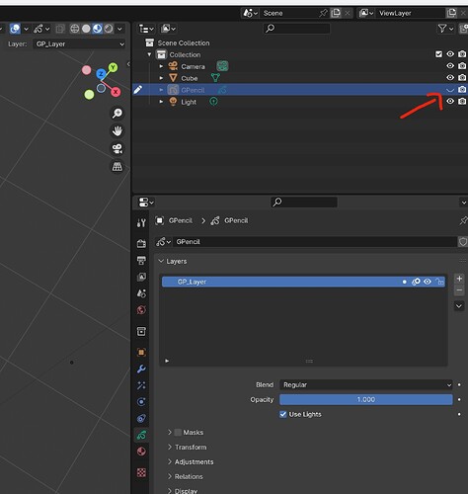Select solid viewport shading

point(86,29)
